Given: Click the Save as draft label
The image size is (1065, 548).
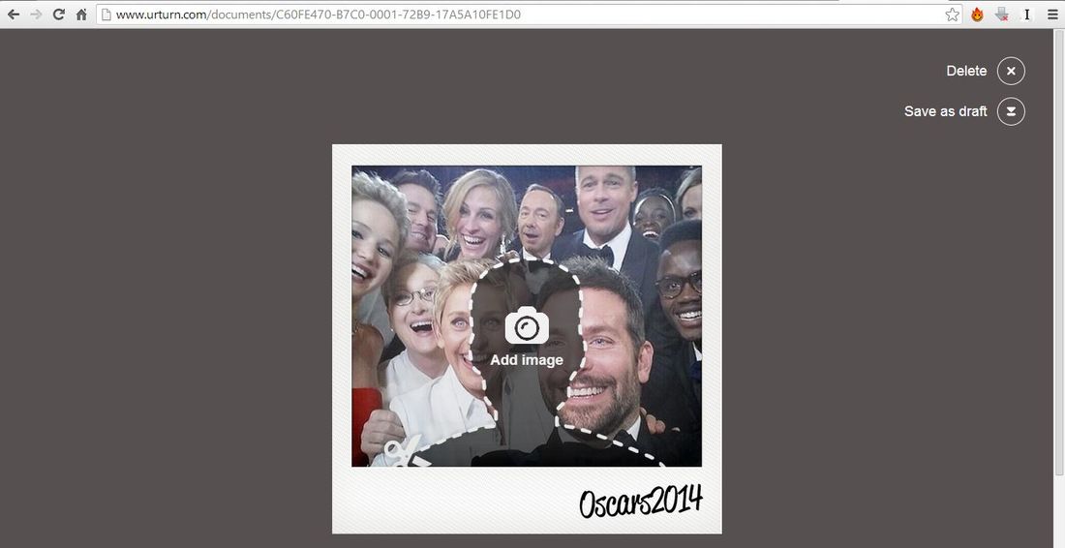Looking at the screenshot, I should coord(946,111).
